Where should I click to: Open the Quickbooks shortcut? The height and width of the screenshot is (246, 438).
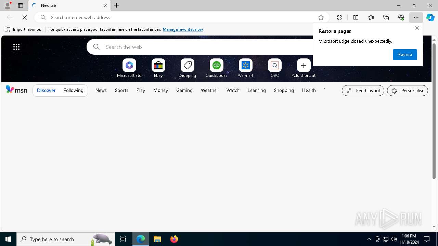tap(217, 68)
